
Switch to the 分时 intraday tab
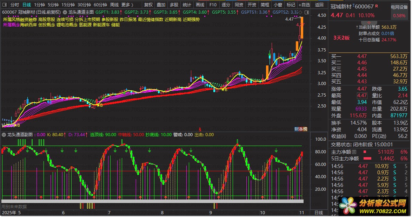pos(14,5)
